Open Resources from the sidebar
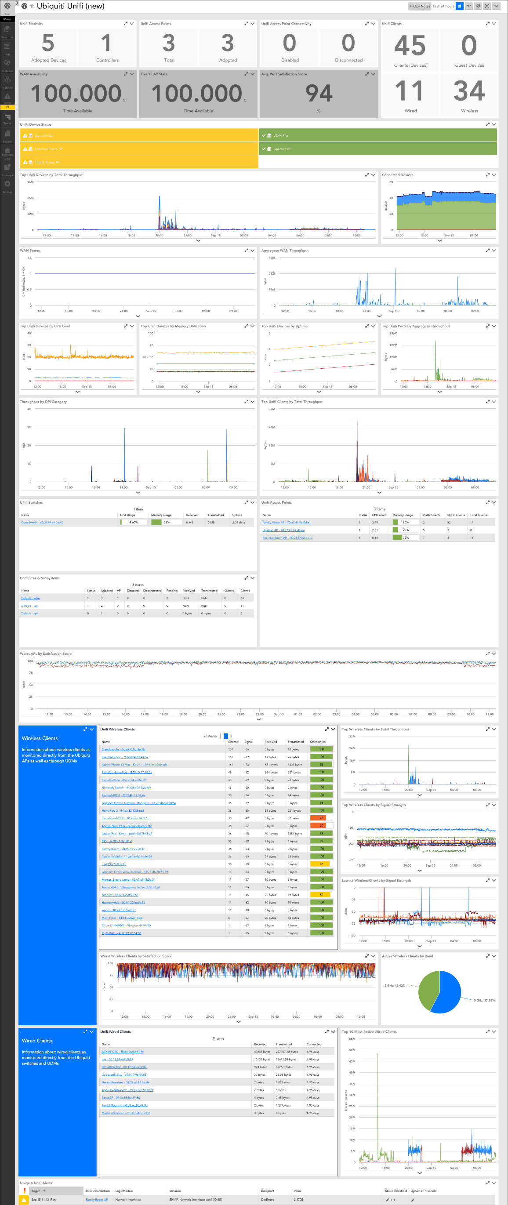 tap(7, 32)
